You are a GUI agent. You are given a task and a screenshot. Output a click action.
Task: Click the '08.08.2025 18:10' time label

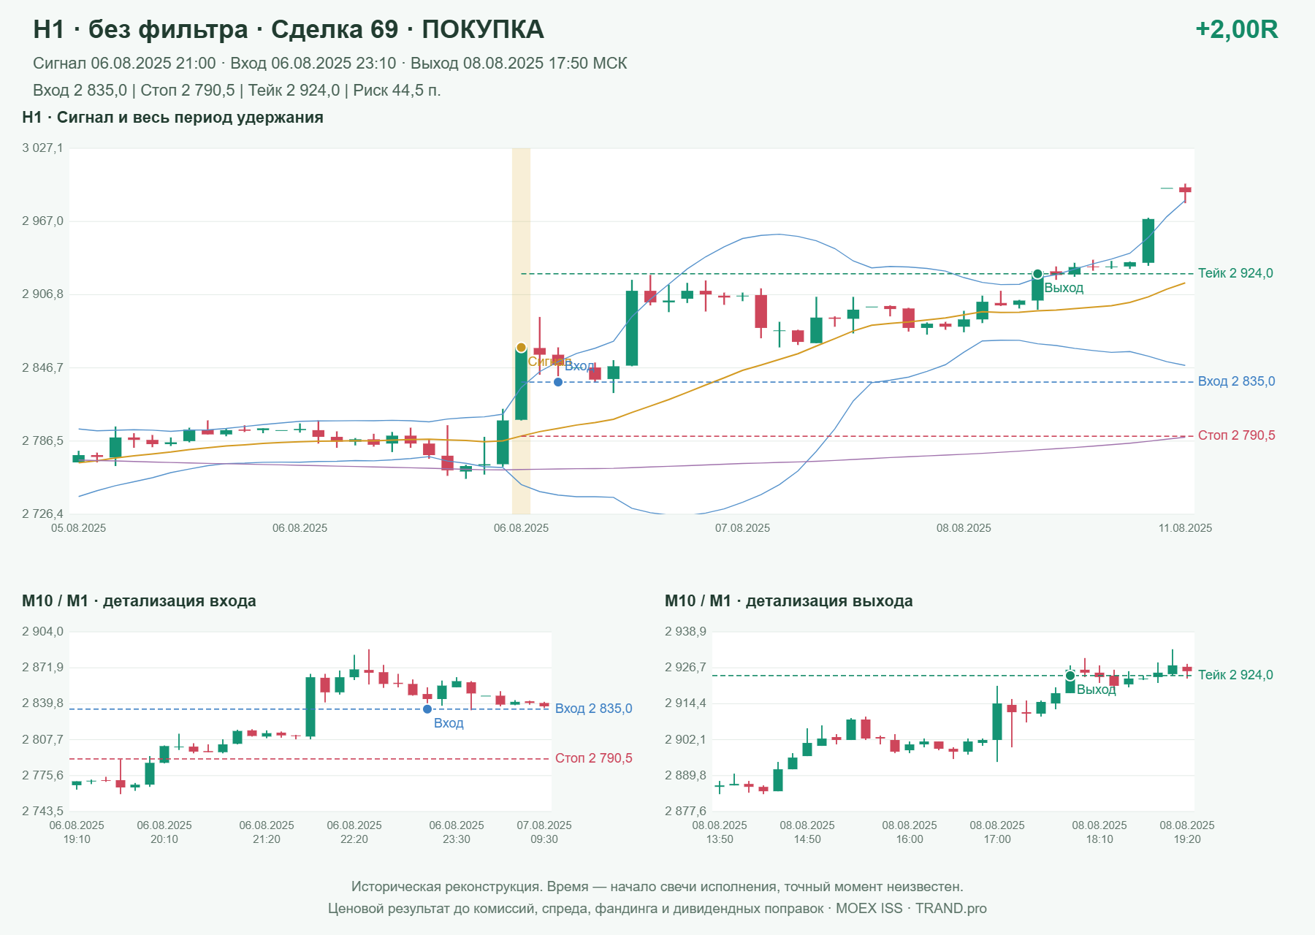tap(1099, 832)
